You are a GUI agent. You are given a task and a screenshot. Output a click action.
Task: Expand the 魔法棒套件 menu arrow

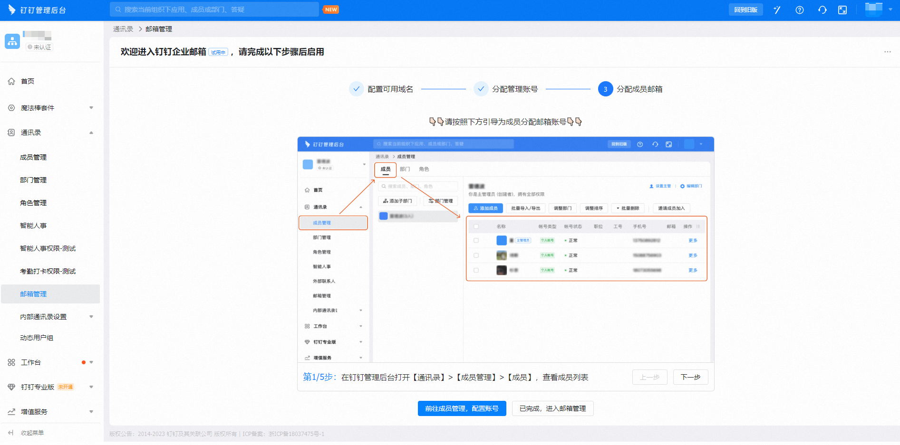(x=91, y=108)
